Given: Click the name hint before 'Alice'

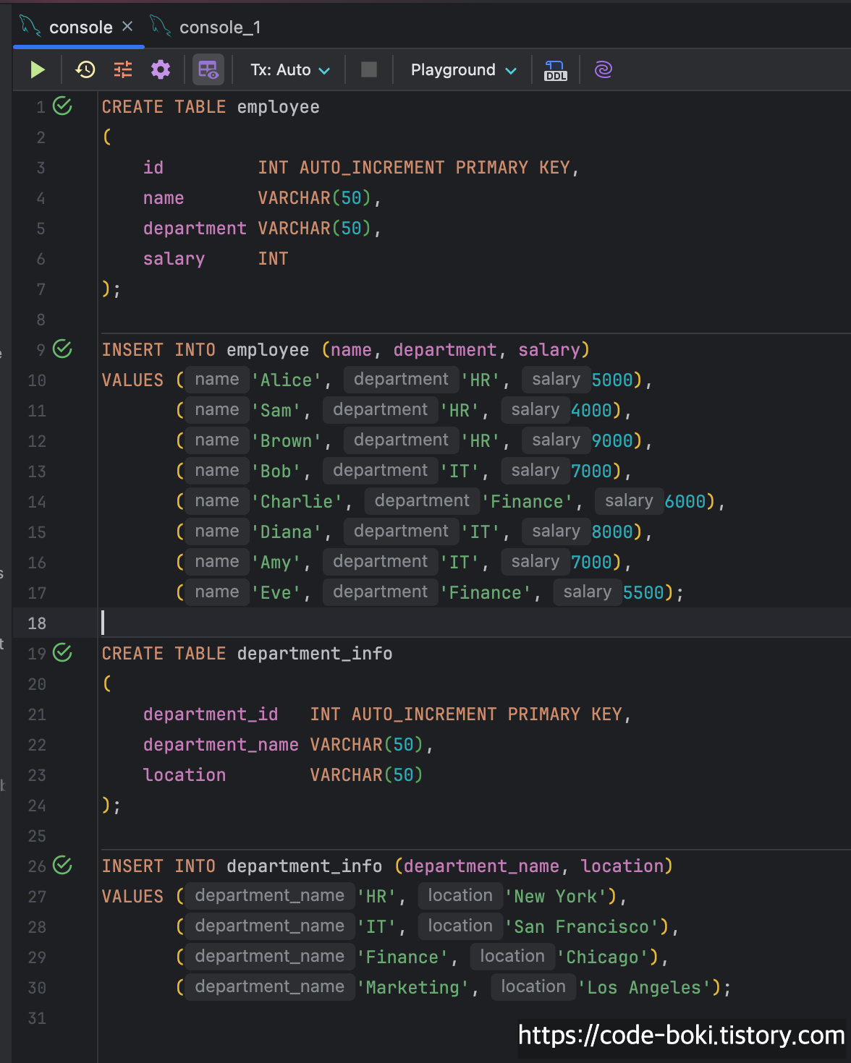Looking at the screenshot, I should tap(217, 380).
